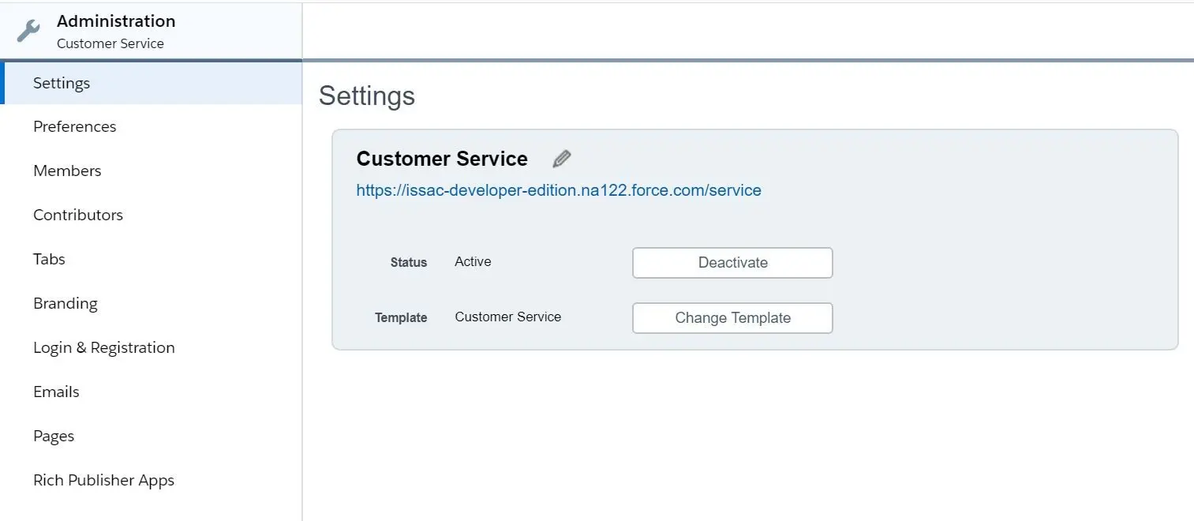Click the Customer Service heading in panel
Screen dimensions: 1194x521
442,159
